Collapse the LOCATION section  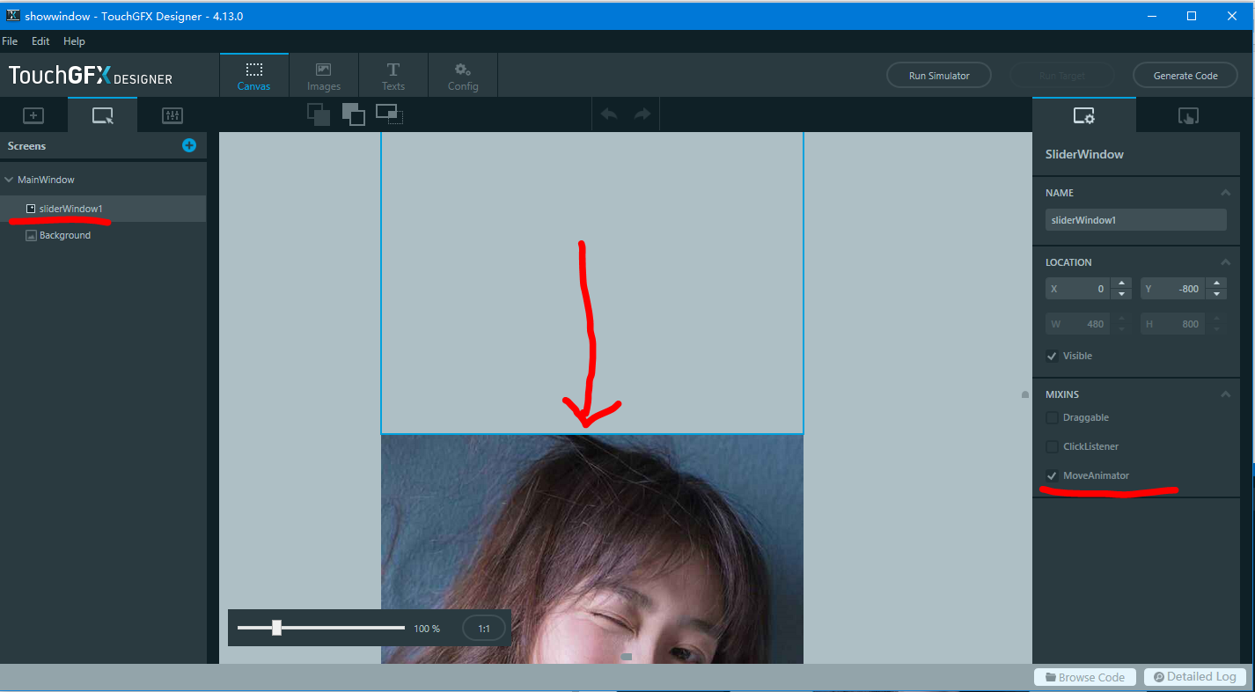1225,261
